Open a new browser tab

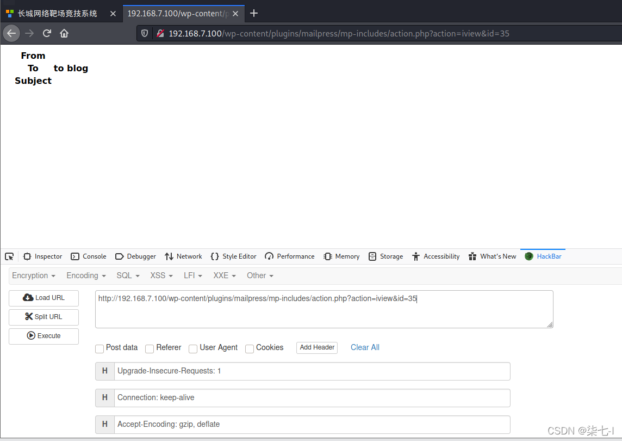[x=254, y=14]
